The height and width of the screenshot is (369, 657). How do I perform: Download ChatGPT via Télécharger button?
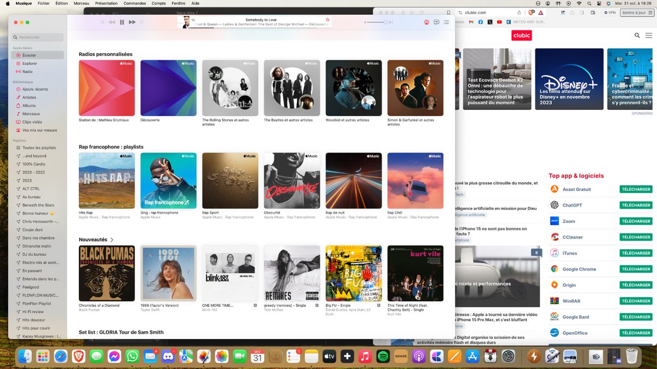coord(636,206)
